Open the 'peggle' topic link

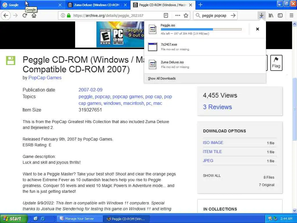point(86,96)
